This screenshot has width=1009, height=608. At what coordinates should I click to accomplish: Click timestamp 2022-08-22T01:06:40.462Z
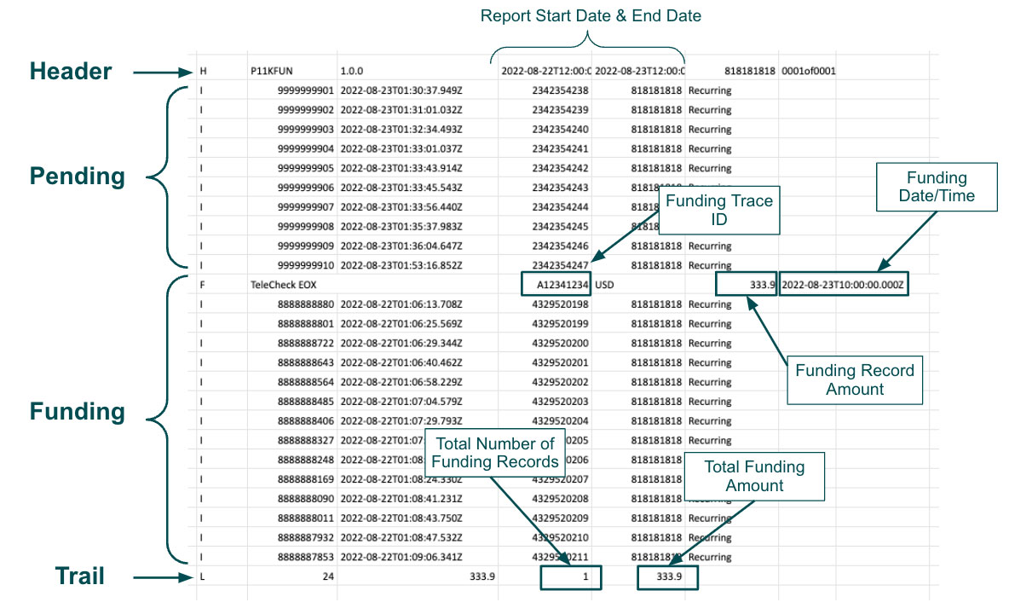(401, 362)
